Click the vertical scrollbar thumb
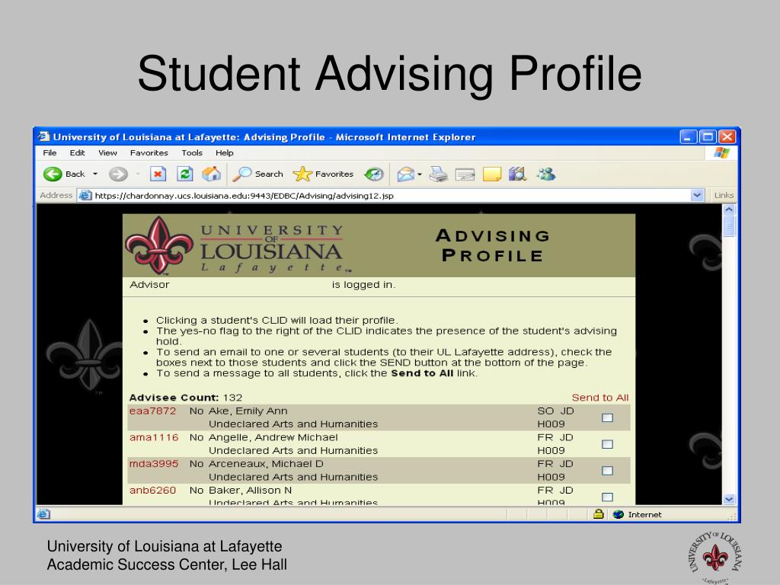Image resolution: width=780 pixels, height=585 pixels. tap(729, 226)
